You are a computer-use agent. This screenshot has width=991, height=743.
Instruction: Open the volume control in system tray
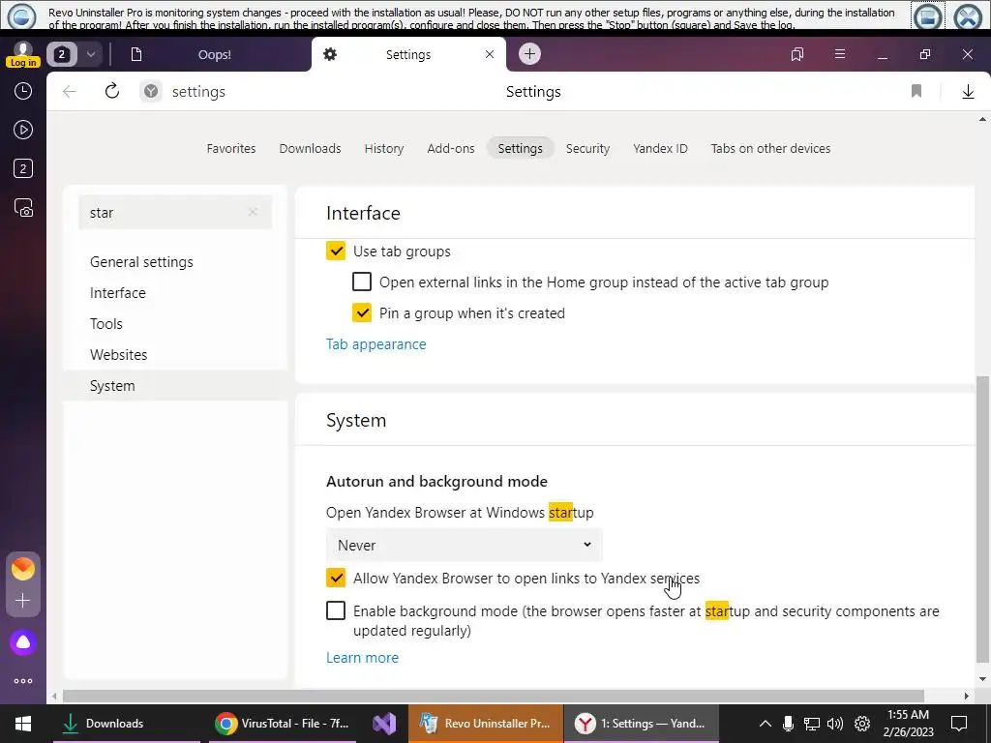coord(835,724)
